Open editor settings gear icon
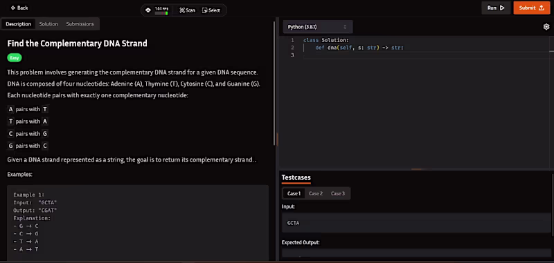 [x=546, y=27]
